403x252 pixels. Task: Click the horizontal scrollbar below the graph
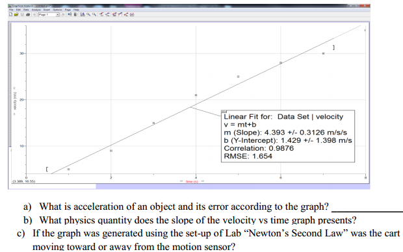tap(189, 187)
